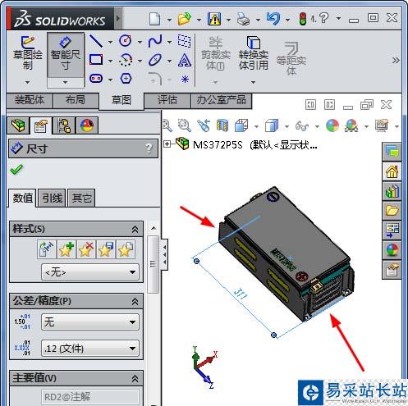Click the Open file folder icon
Viewport: 408px width, 406px height.
tap(185, 19)
